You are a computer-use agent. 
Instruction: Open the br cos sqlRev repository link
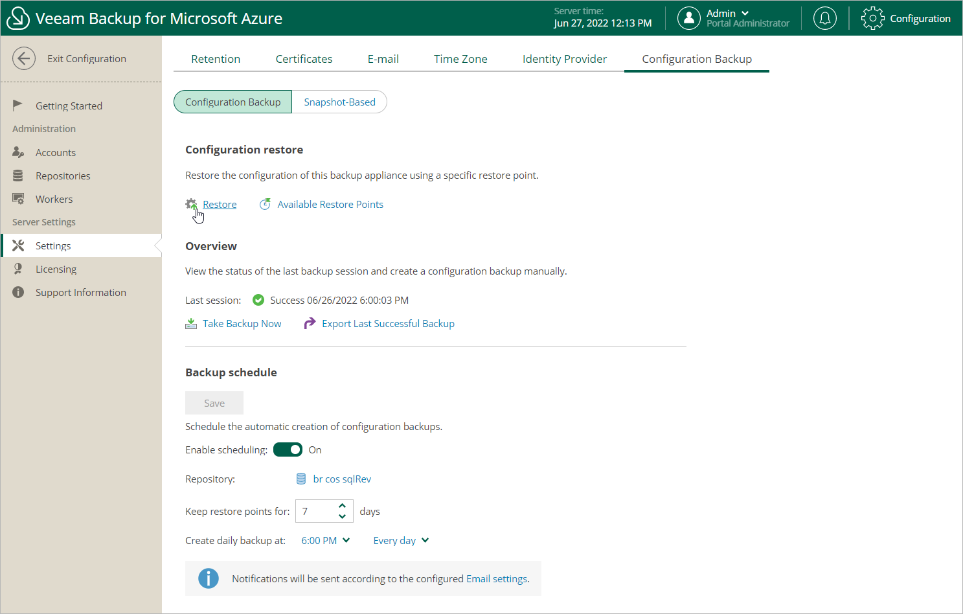[342, 479]
